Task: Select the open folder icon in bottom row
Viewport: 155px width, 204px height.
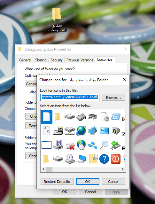Action: (x=46, y=159)
